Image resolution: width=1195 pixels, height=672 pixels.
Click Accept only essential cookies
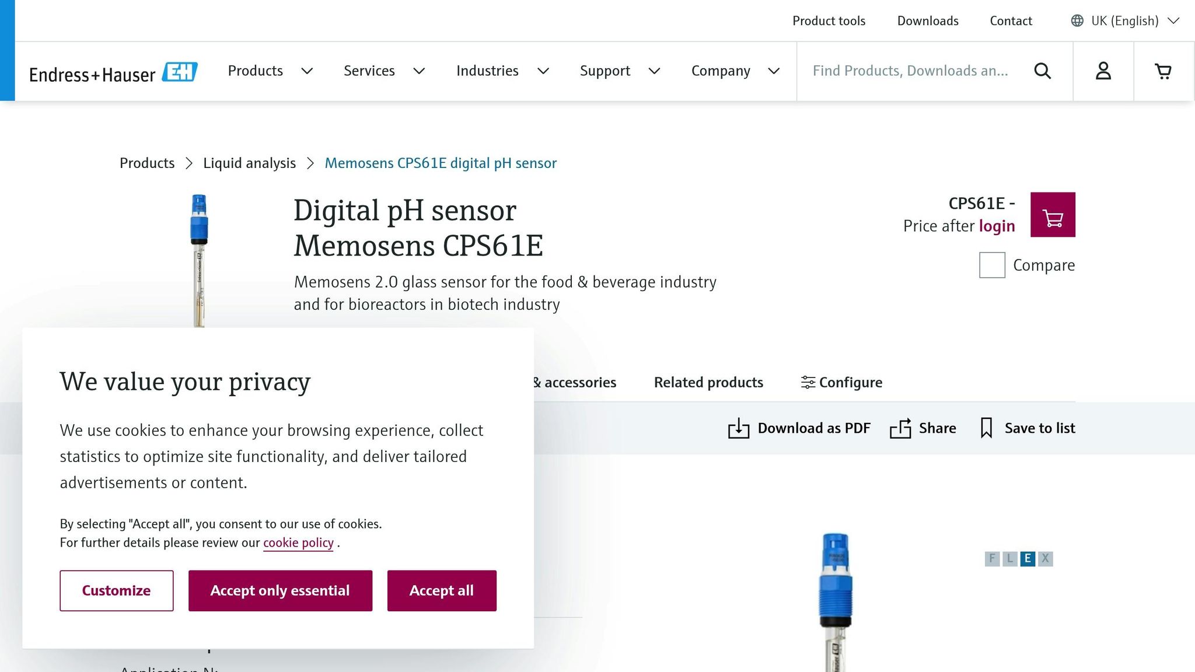pos(280,590)
